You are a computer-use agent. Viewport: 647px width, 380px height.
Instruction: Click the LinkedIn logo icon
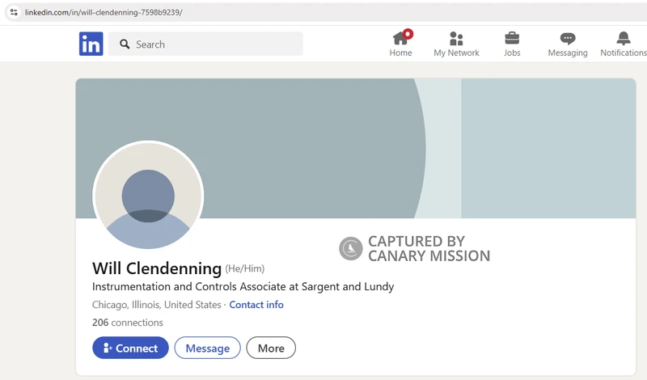(91, 44)
